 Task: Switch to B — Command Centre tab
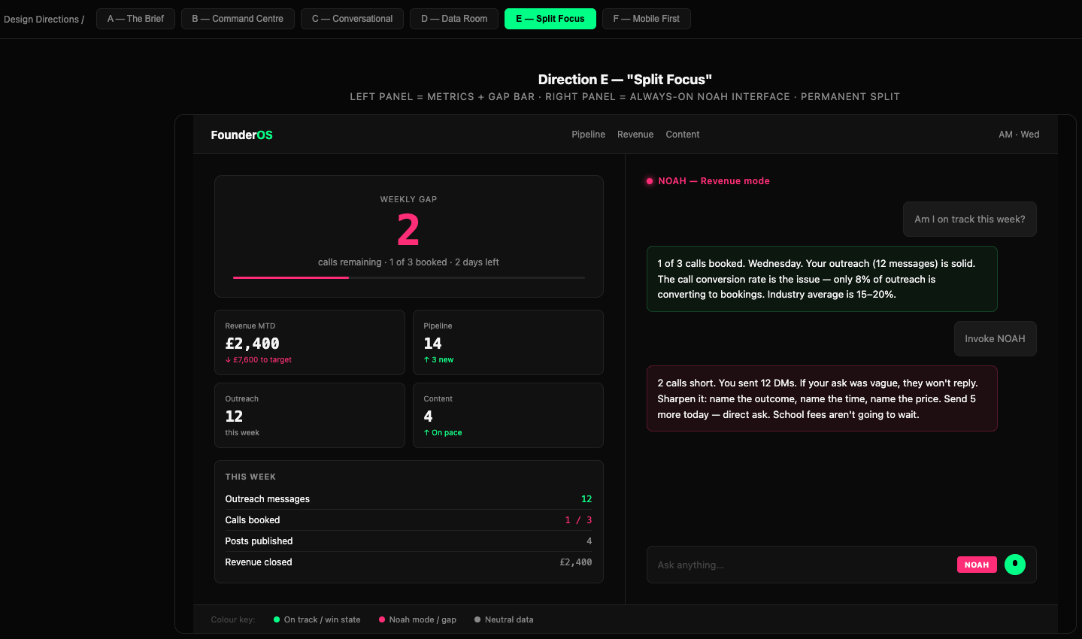coord(238,19)
